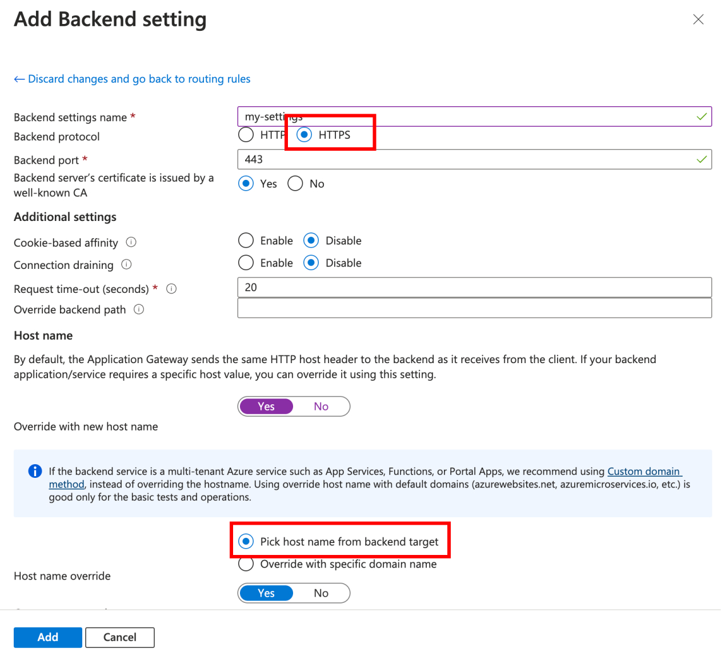721x660 pixels.
Task: Click the Add button
Action: pyautogui.click(x=47, y=637)
